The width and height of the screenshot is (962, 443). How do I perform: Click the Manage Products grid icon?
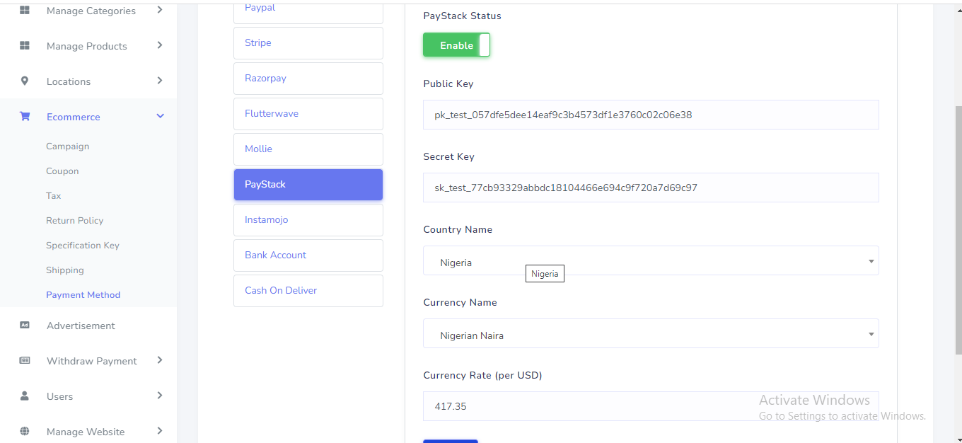[25, 46]
